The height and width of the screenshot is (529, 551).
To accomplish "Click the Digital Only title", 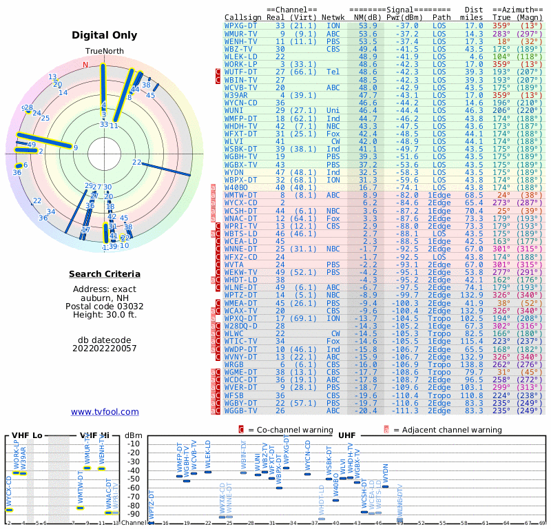I will (x=105, y=35).
